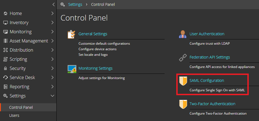The image size is (259, 121).
Task: Click the Monitoring Settings monitor warning icon
Action: [72, 69]
